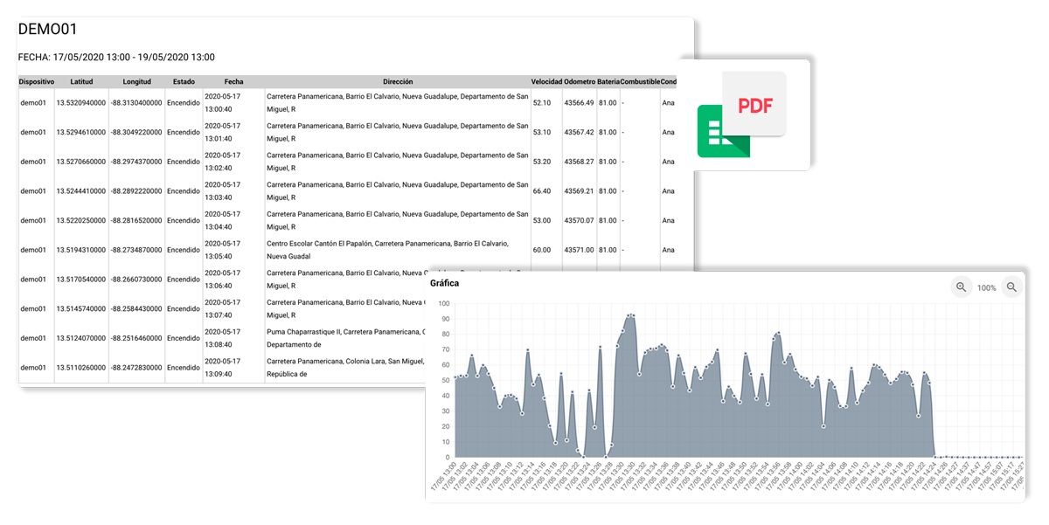Select velocity value 53.10
Image resolution: width=1049 pixels, height=525 pixels.
point(541,133)
